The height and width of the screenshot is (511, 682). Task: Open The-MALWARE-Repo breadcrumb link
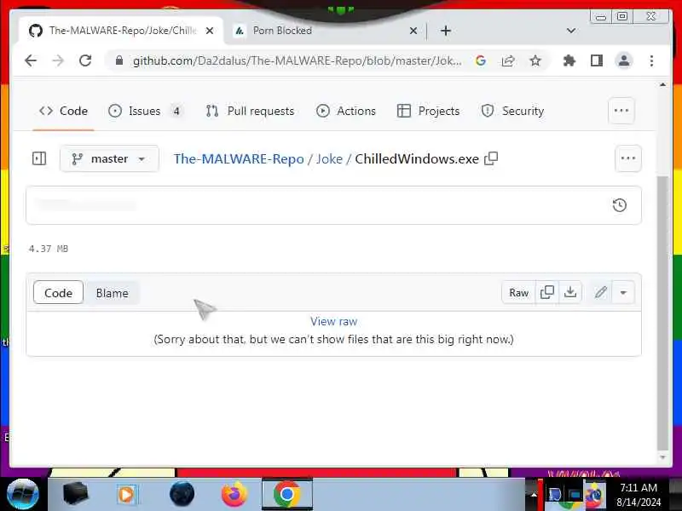(x=239, y=159)
